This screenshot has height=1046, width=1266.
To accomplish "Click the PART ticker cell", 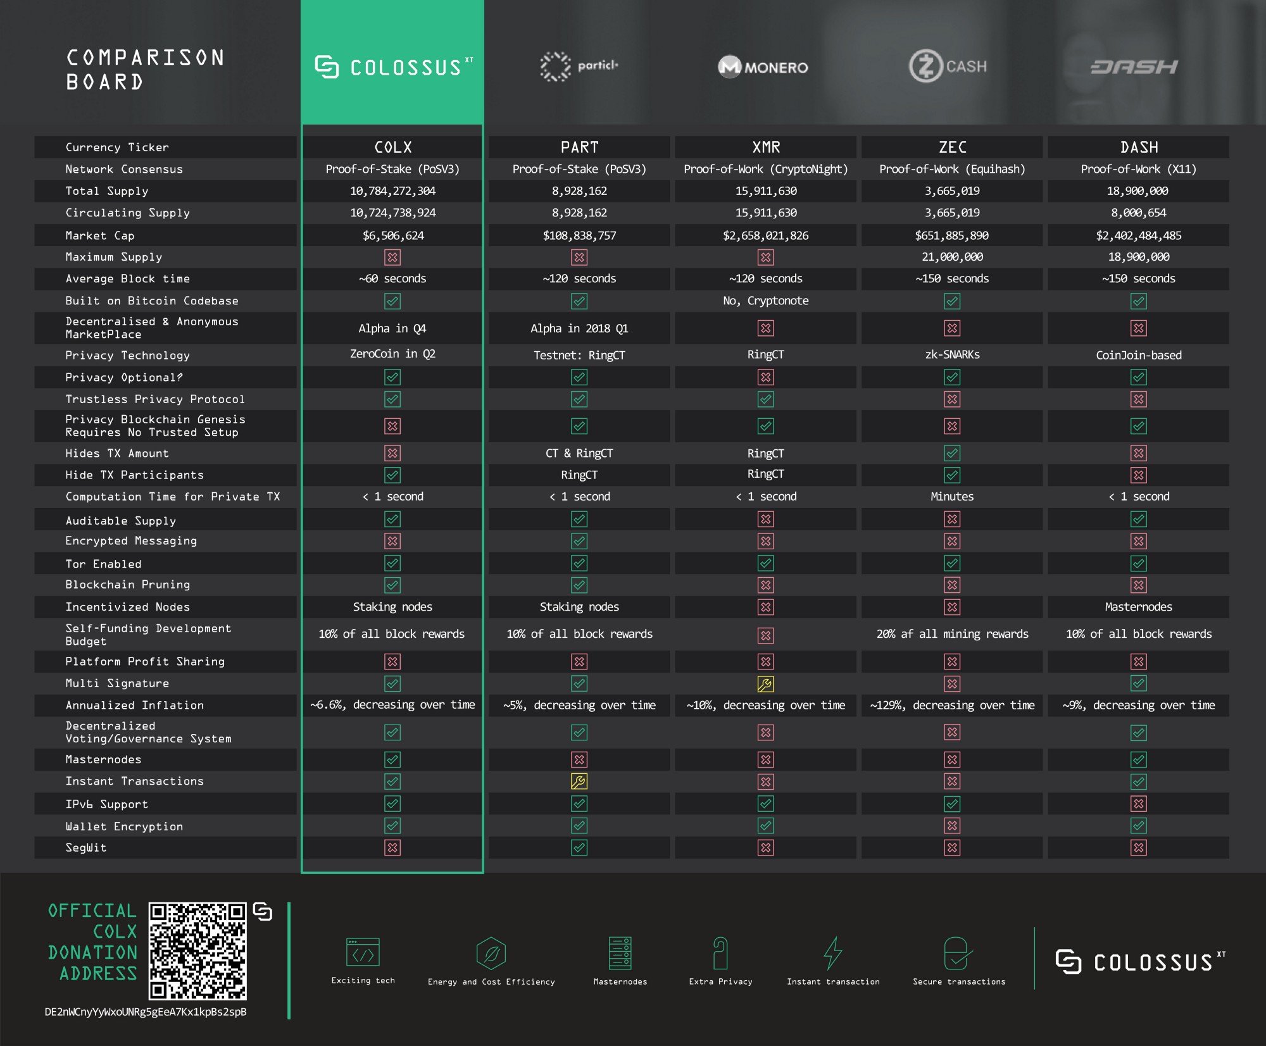I will pos(579,147).
